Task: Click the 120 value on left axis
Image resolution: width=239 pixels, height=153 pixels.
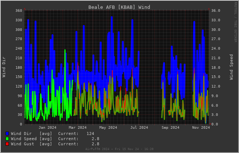Action: [19, 86]
